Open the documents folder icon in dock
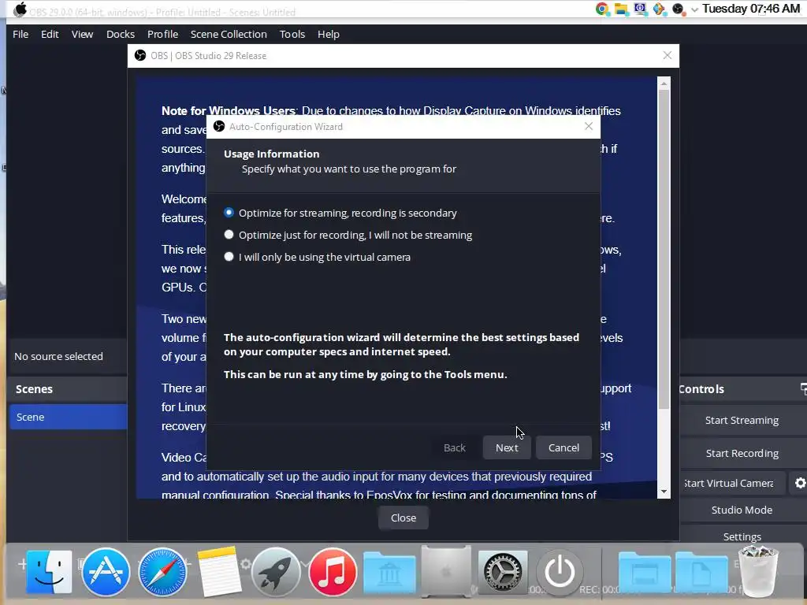Screen dimensions: 807x605 701,573
